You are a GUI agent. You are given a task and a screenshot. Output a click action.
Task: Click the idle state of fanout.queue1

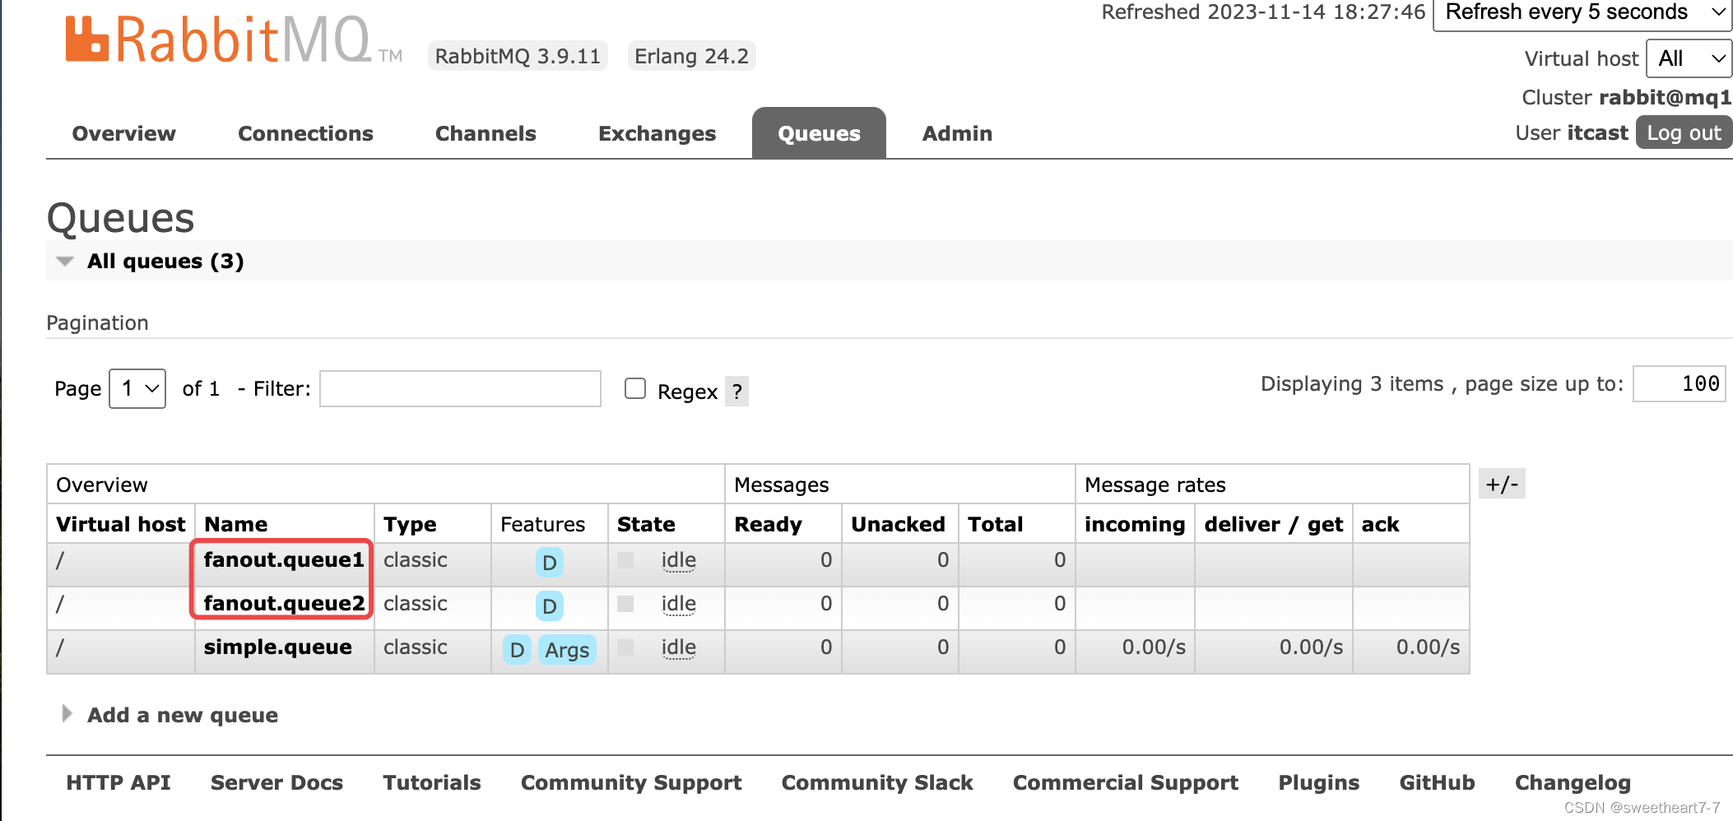point(679,560)
